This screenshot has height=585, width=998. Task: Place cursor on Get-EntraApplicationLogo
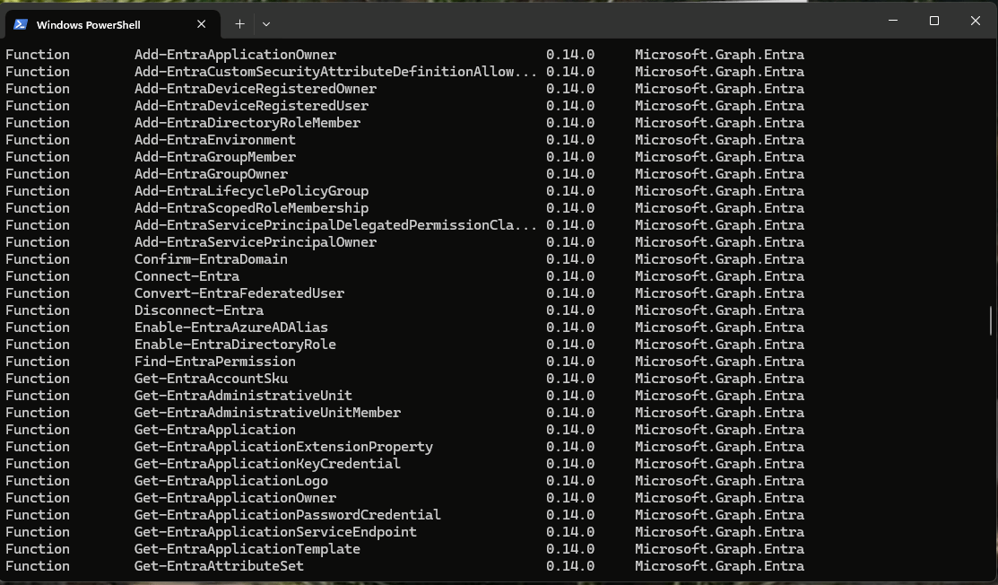(230, 481)
